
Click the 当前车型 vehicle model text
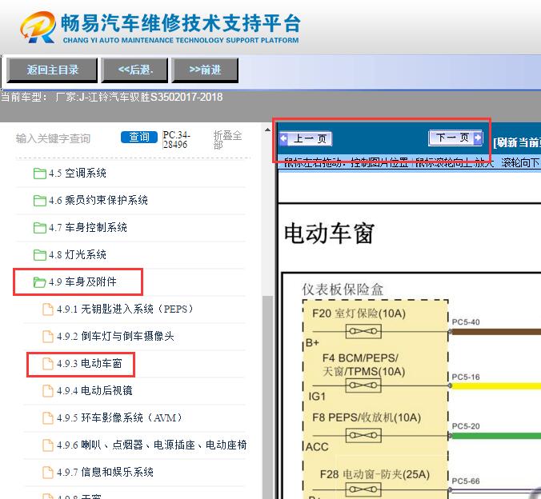(x=112, y=97)
